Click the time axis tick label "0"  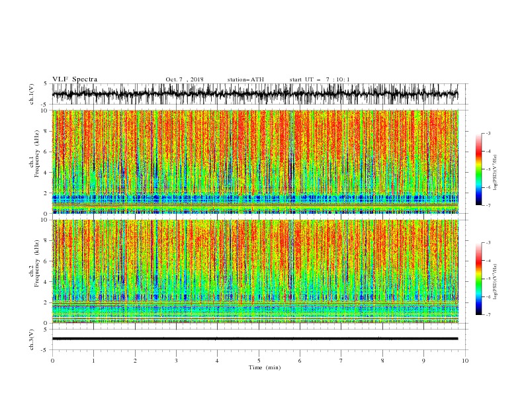pyautogui.click(x=52, y=361)
